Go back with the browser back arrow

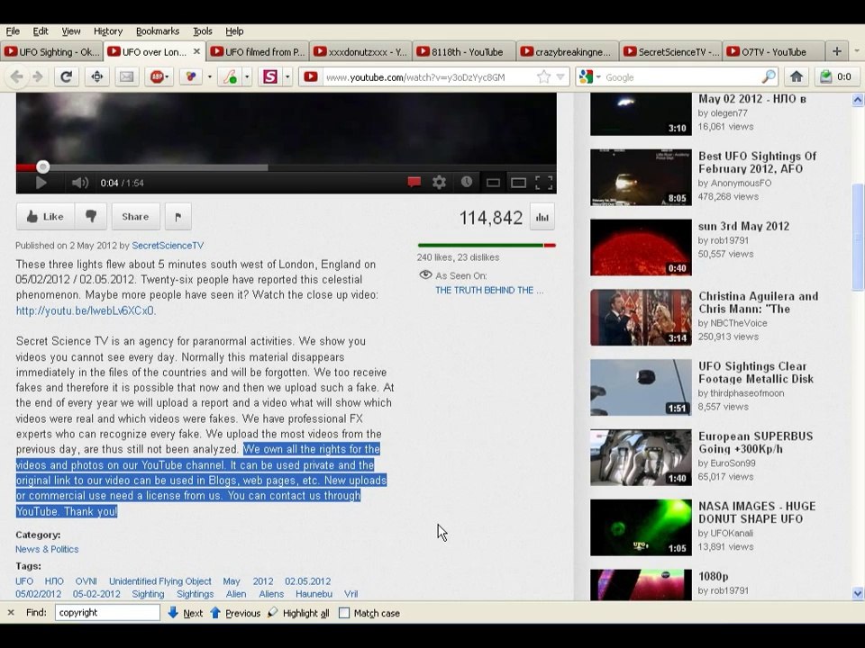pyautogui.click(x=16, y=76)
